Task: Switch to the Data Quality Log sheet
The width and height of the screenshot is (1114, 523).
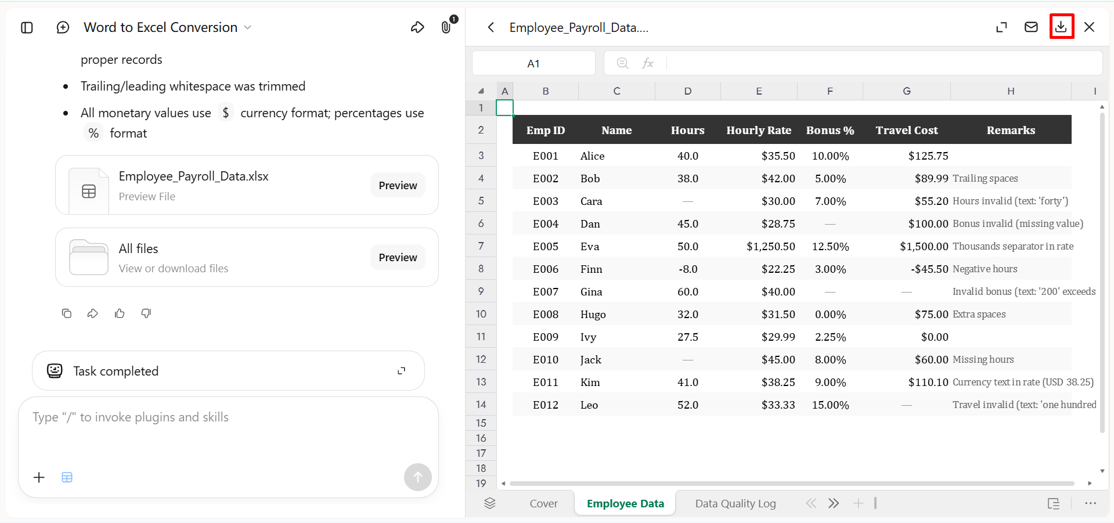Action: coord(736,503)
